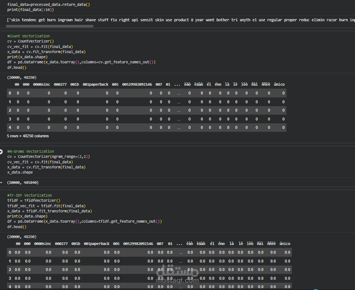Click row index 3 in the count vectorization table
The height and width of the screenshot is (290, 355).
point(10,119)
